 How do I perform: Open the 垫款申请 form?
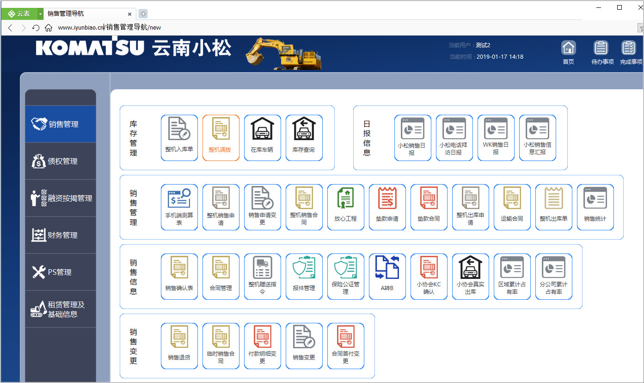tap(387, 207)
